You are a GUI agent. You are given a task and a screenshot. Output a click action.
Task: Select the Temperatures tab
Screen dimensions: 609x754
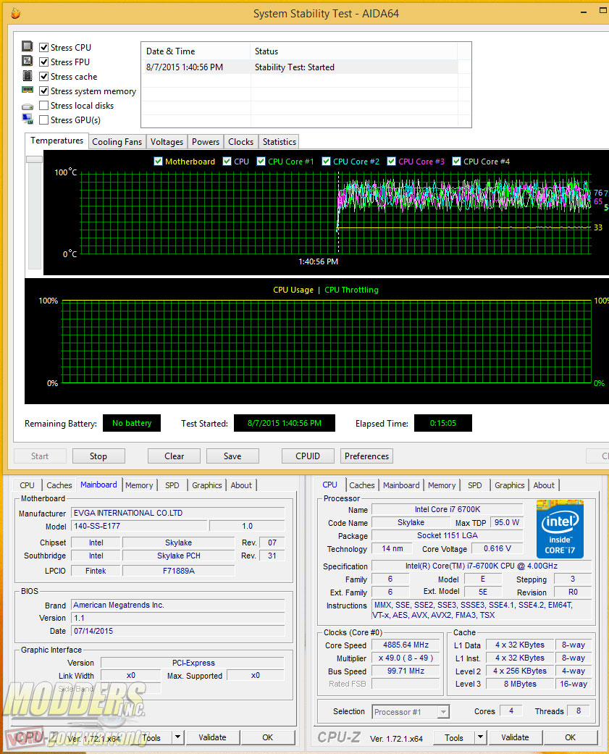pos(56,141)
